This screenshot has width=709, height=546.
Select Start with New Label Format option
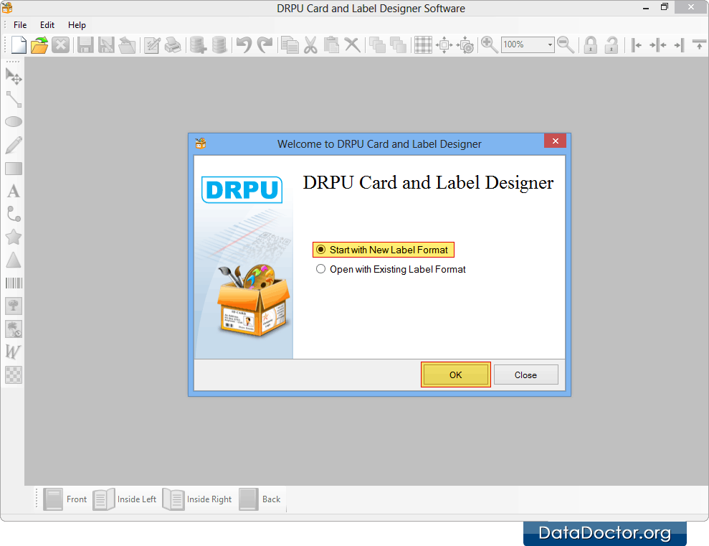(383, 250)
